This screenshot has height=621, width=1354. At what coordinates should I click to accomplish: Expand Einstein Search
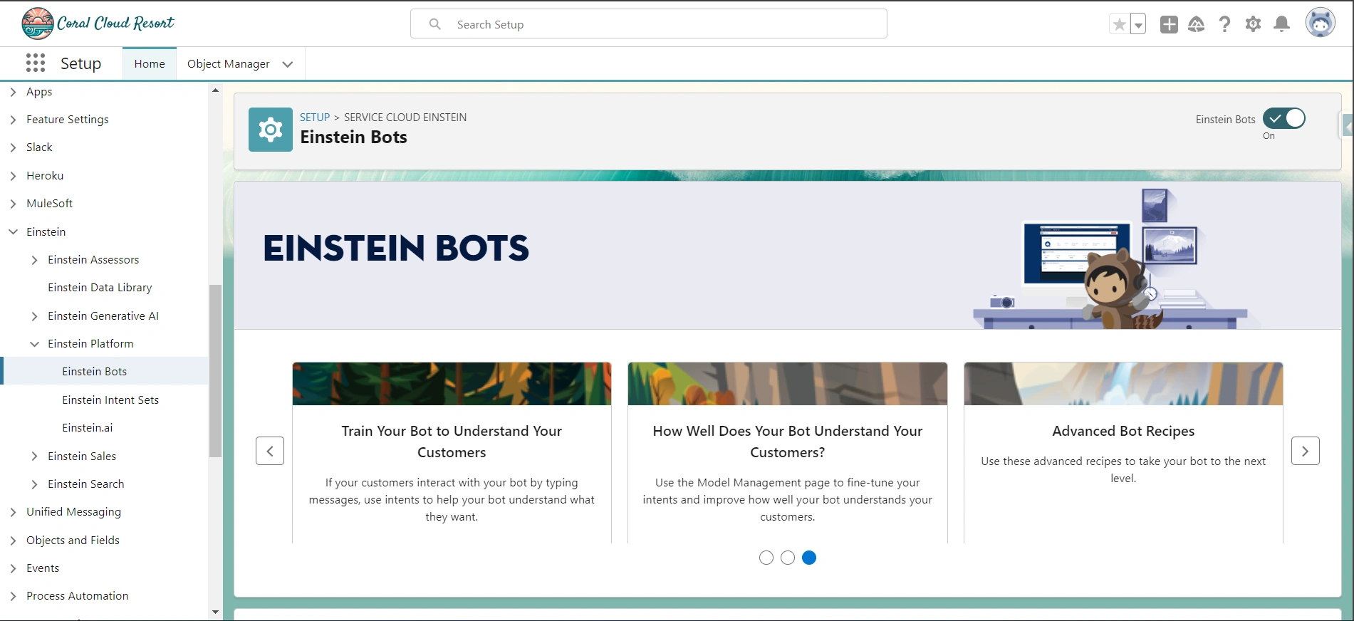click(34, 484)
